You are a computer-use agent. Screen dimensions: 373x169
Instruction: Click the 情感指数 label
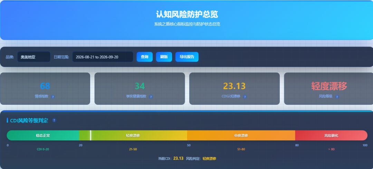[x=42, y=96]
